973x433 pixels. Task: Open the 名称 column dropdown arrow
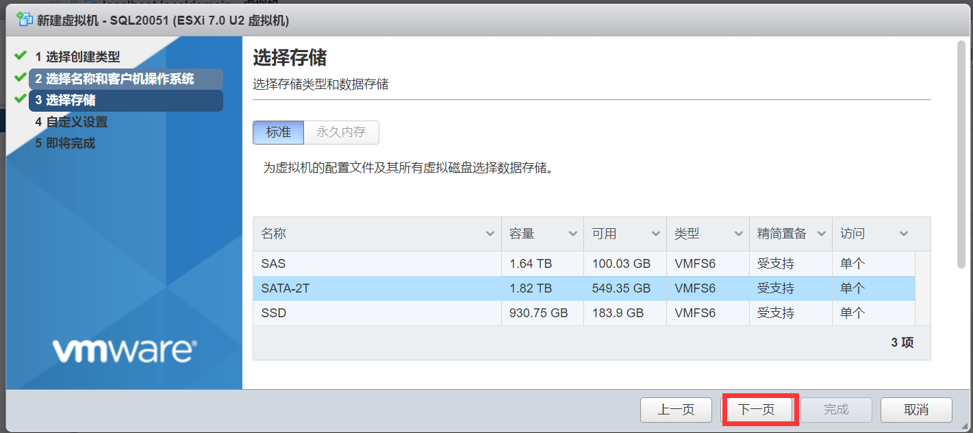coord(490,234)
